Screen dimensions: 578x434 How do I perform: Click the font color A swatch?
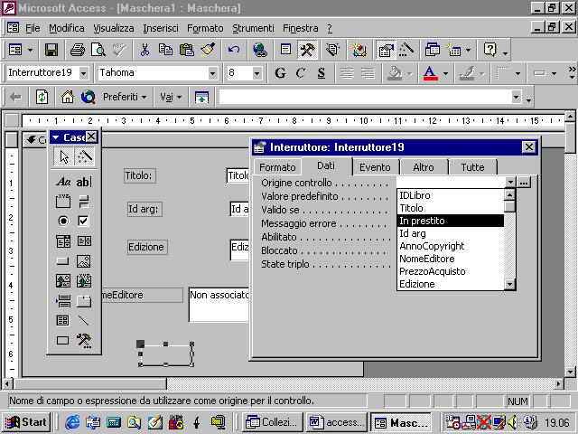[431, 73]
